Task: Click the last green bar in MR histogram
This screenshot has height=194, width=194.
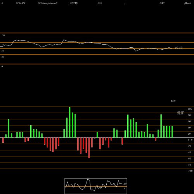Action: (172, 132)
